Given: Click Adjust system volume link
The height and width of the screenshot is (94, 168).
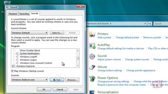Looking at the screenshot, I should pyautogui.click(x=109, y=60).
